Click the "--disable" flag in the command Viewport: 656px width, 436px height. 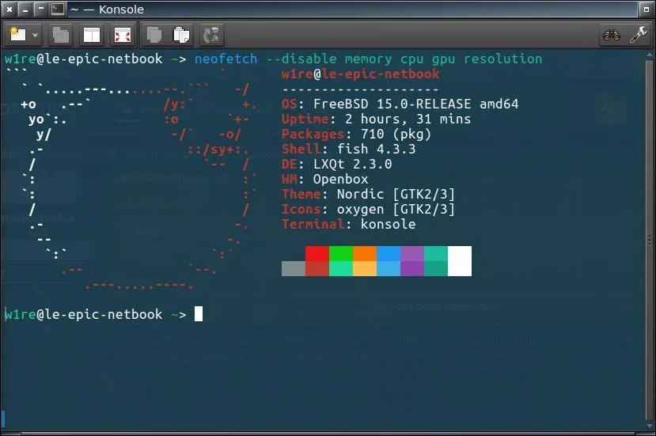click(301, 59)
